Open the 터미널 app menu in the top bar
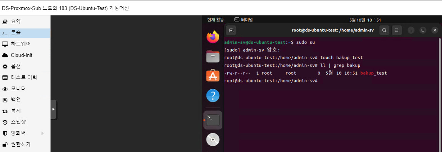Screen dimensions: 442x152 click(x=244, y=20)
